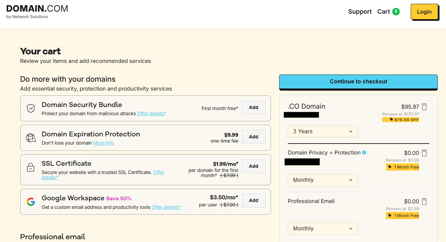Add Google Workspace to cart
This screenshot has width=446, height=242.
[x=253, y=201]
